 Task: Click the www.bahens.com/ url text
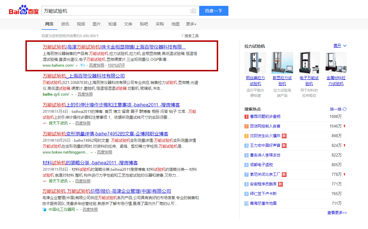pos(58,66)
